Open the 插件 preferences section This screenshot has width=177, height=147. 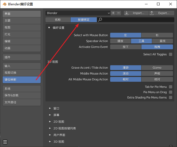pyautogui.click(x=22, y=57)
